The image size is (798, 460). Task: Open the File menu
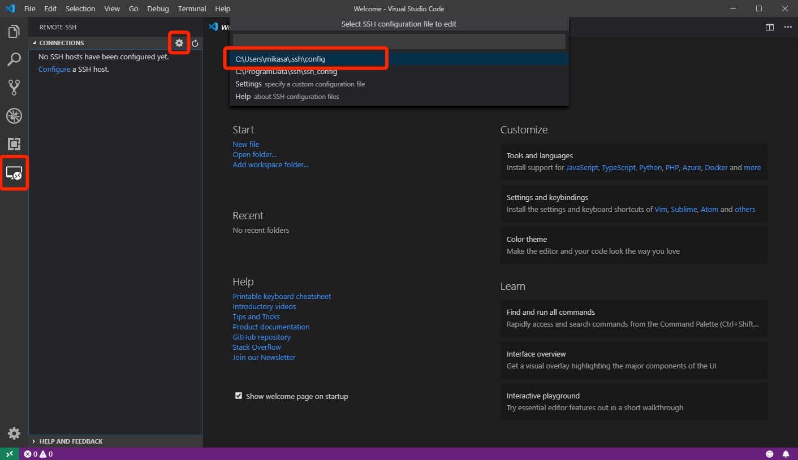click(30, 8)
